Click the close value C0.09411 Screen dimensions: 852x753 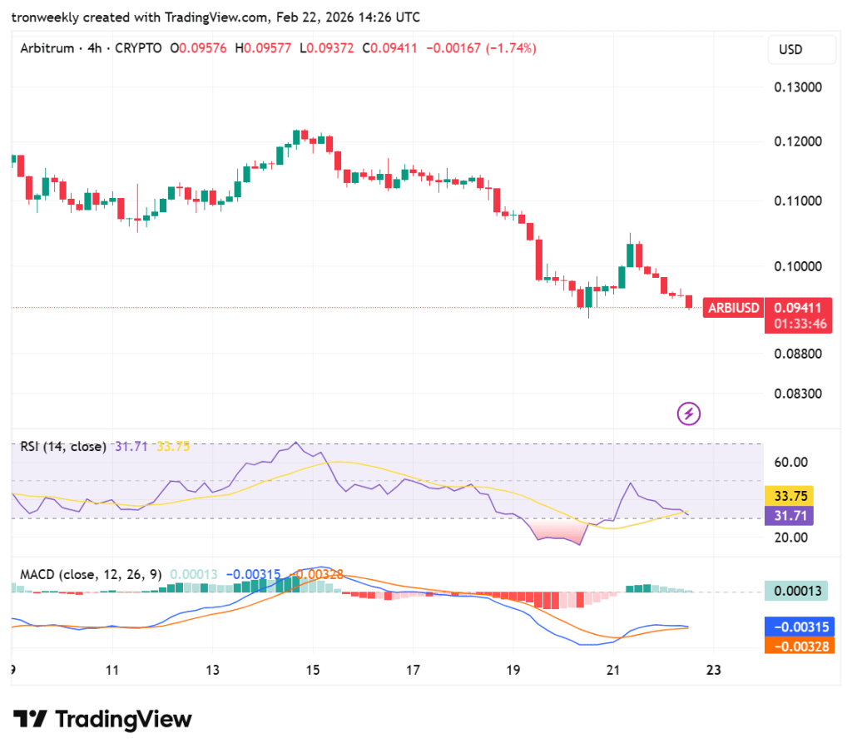(x=389, y=48)
